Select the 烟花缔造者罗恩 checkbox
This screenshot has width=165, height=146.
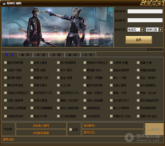pyautogui.click(x=138, y=100)
